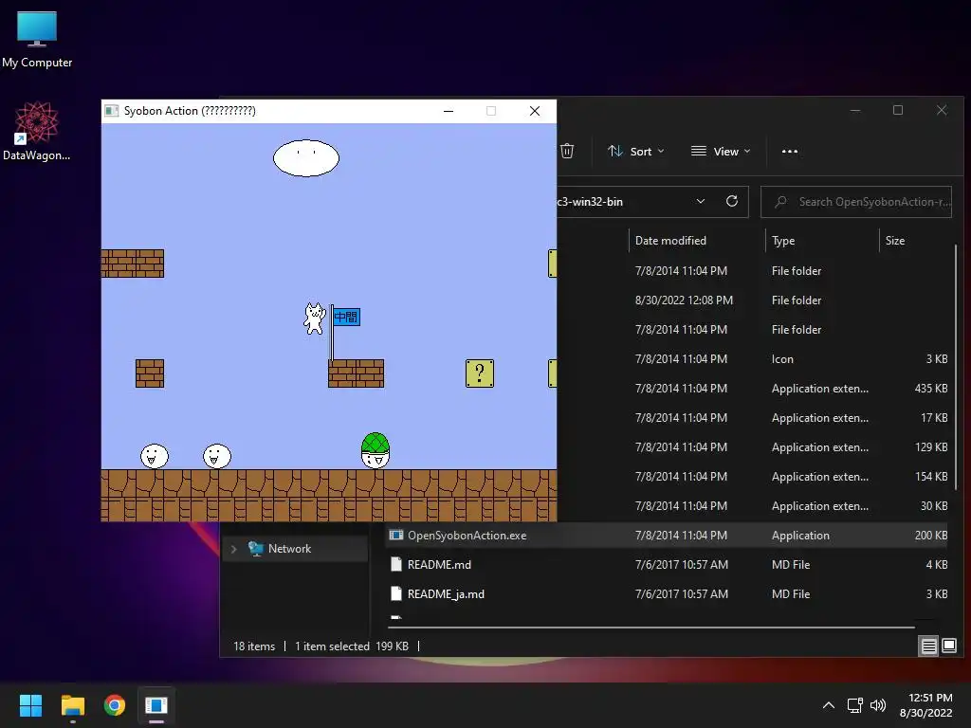This screenshot has height=728, width=971.
Task: Switch to details view layout icon
Action: [929, 646]
